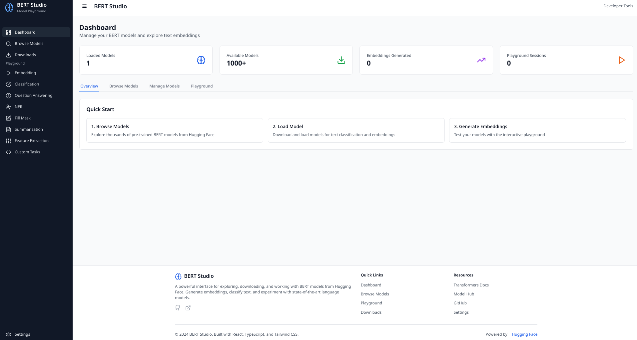Open Browse Models in the sidebar
Screen dimensions: 637x340
36,44
